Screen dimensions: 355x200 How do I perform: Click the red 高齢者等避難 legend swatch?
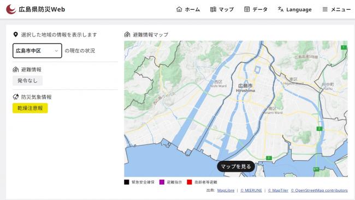(190, 182)
